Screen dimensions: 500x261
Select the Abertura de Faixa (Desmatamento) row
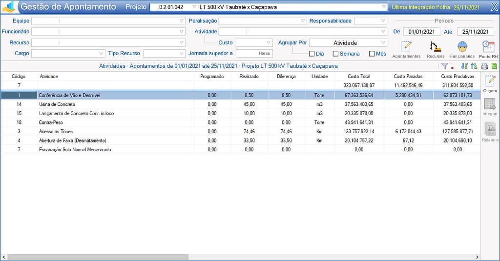241,141
